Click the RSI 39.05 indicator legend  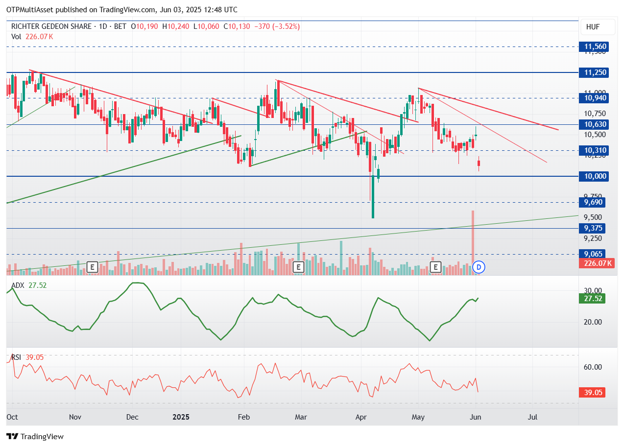(27, 357)
